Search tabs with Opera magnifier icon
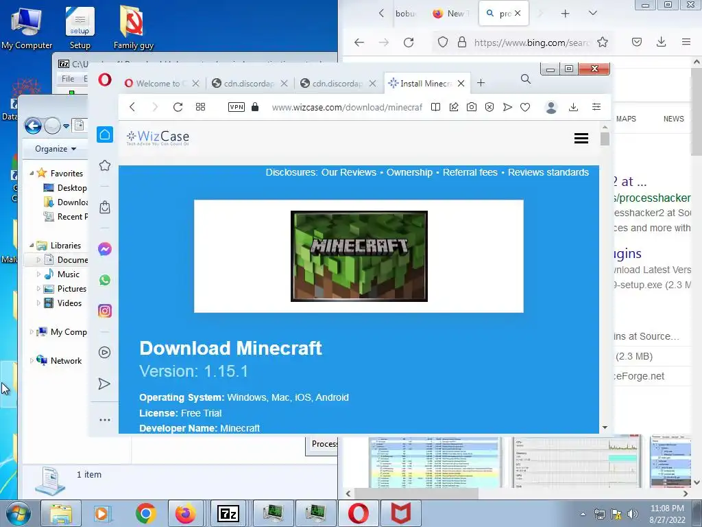Viewport: 702px width, 527px height. coord(526,80)
